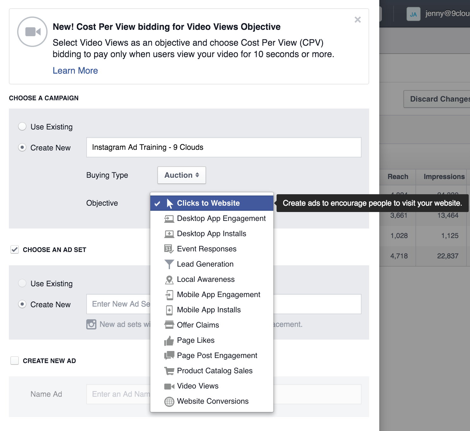Click the Desktop App Installs icon
The width and height of the screenshot is (470, 431).
tap(169, 234)
